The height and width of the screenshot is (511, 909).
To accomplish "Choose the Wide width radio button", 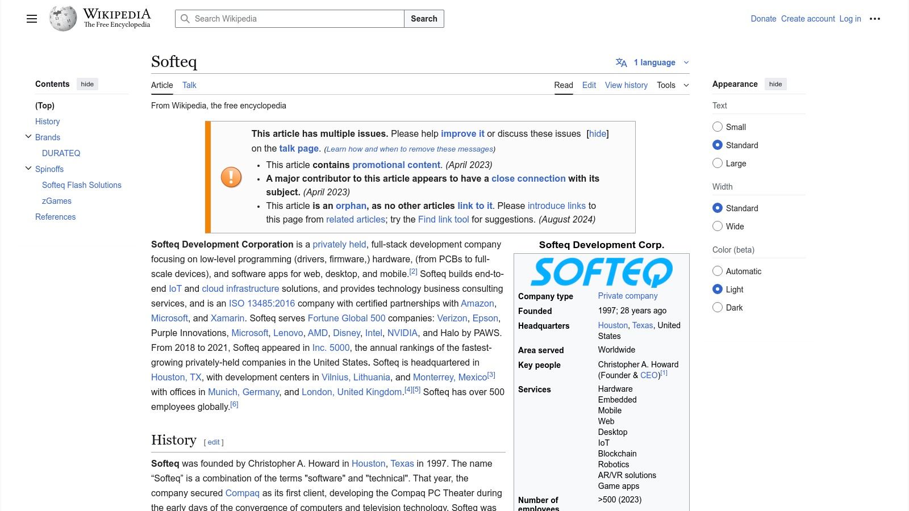I will [718, 227].
